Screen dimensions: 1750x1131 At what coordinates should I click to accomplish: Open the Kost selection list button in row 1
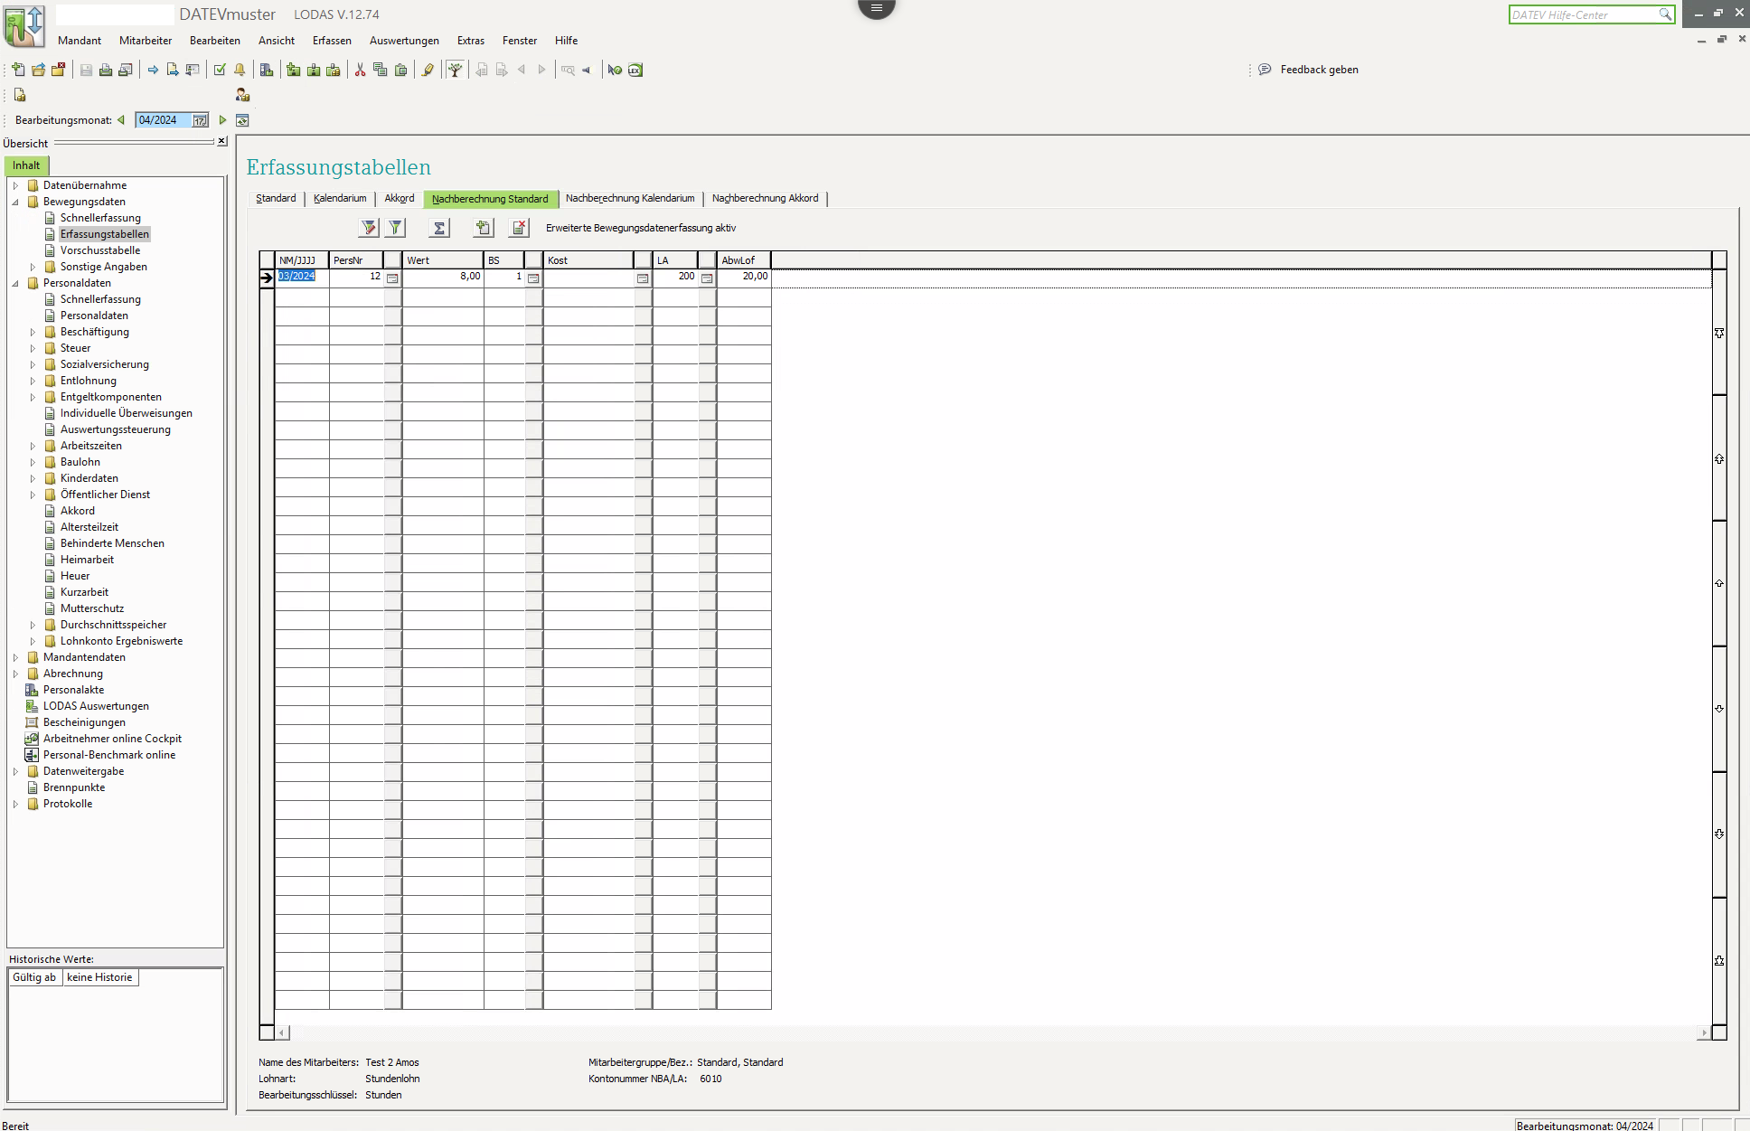643,278
